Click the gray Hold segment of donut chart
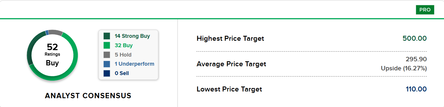This screenshot has width=444, height=107. point(56,33)
